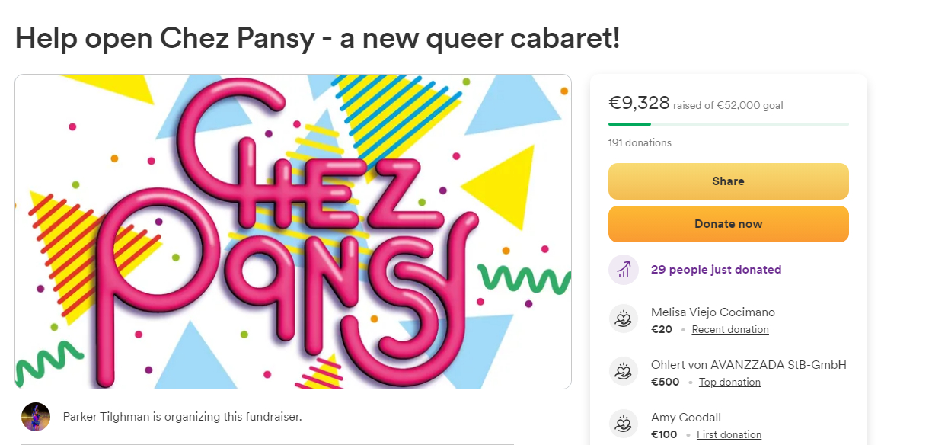Click the €9,328 raised amount
Screen dimensions: 948x445
(x=639, y=103)
